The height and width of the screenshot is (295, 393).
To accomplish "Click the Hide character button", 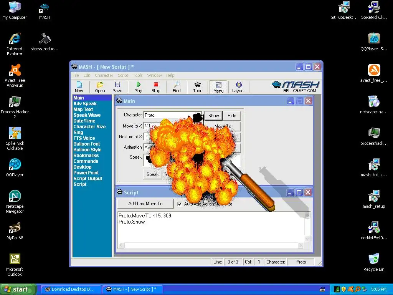I will click(x=232, y=116).
